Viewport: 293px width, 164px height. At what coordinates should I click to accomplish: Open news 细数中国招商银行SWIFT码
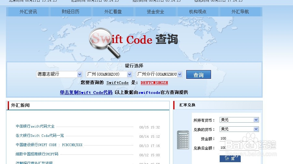(x=37, y=154)
